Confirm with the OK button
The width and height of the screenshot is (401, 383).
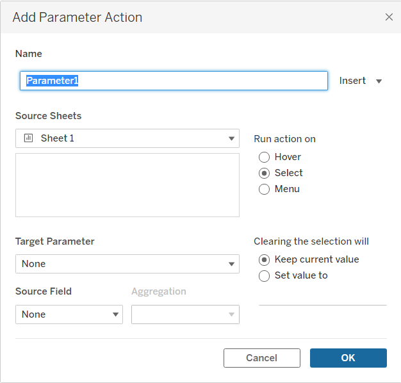pyautogui.click(x=348, y=358)
